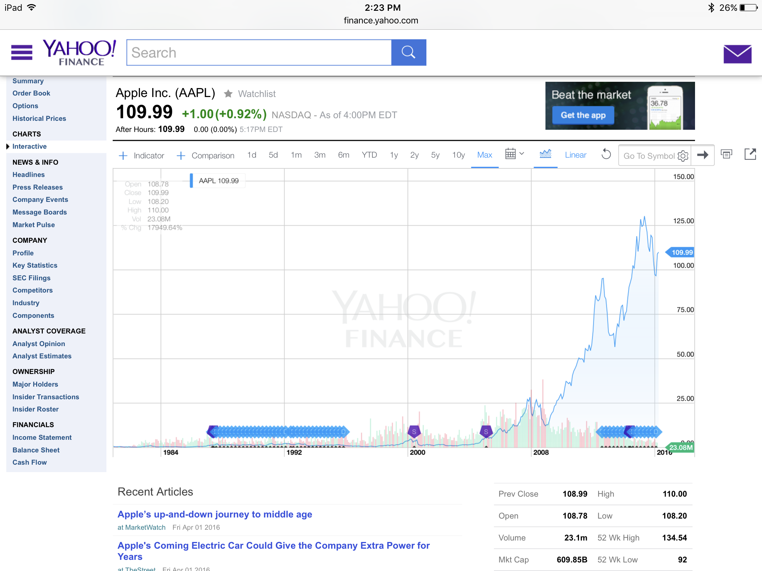Open Cash Flow link
This screenshot has height=571, width=762.
[x=29, y=462]
